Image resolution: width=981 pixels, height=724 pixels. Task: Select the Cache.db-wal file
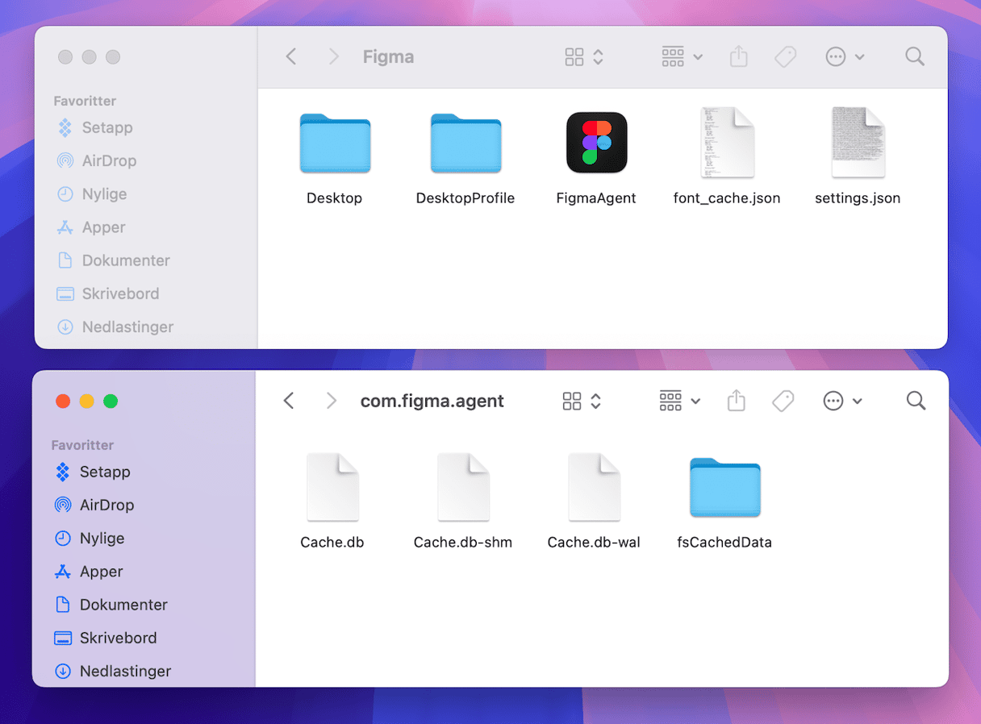click(594, 488)
